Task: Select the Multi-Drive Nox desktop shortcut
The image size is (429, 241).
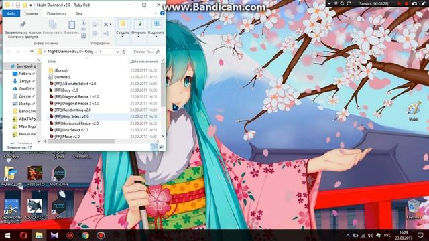Action: (x=59, y=175)
